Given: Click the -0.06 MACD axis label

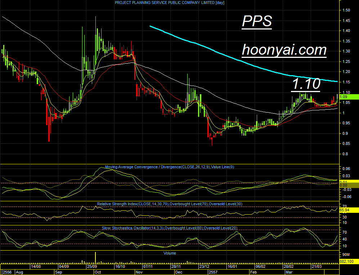Looking at the screenshot, I should (346, 197).
